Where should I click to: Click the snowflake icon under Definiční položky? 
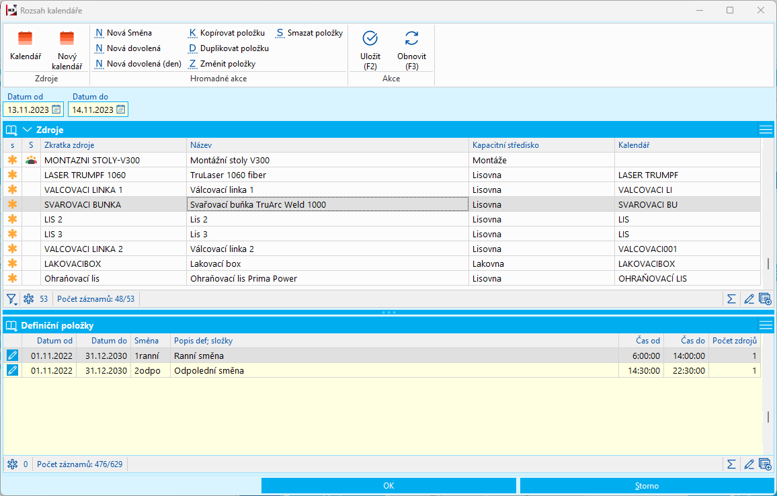pos(12,464)
